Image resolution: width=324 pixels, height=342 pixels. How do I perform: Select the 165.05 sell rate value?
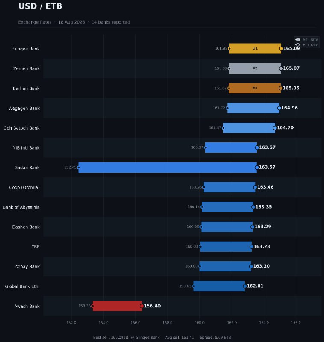[x=291, y=88]
